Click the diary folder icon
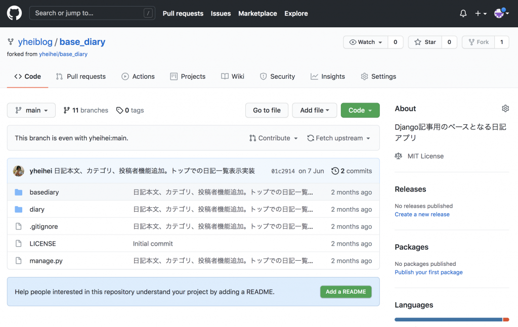Screen dimensions: 518x327 (19, 209)
